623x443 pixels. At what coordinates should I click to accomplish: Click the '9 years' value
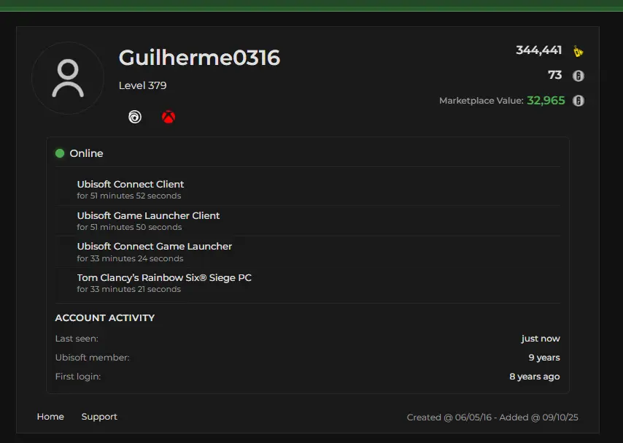544,358
